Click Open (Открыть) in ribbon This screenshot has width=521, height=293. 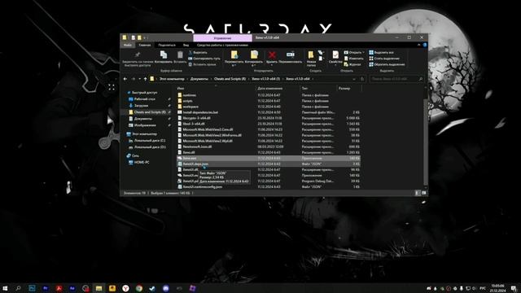click(x=354, y=52)
